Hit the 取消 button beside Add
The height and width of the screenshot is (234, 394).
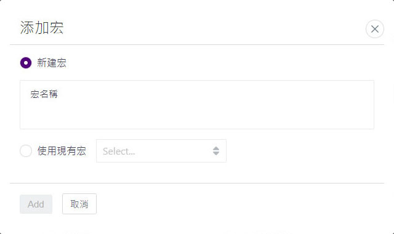[x=79, y=204]
